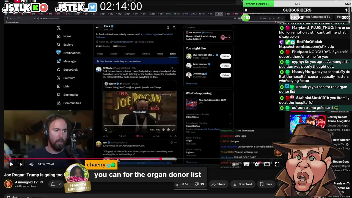Image resolution: width=352 pixels, height=198 pixels.
Task: Switch to the Replies tab
Action: 114,54
